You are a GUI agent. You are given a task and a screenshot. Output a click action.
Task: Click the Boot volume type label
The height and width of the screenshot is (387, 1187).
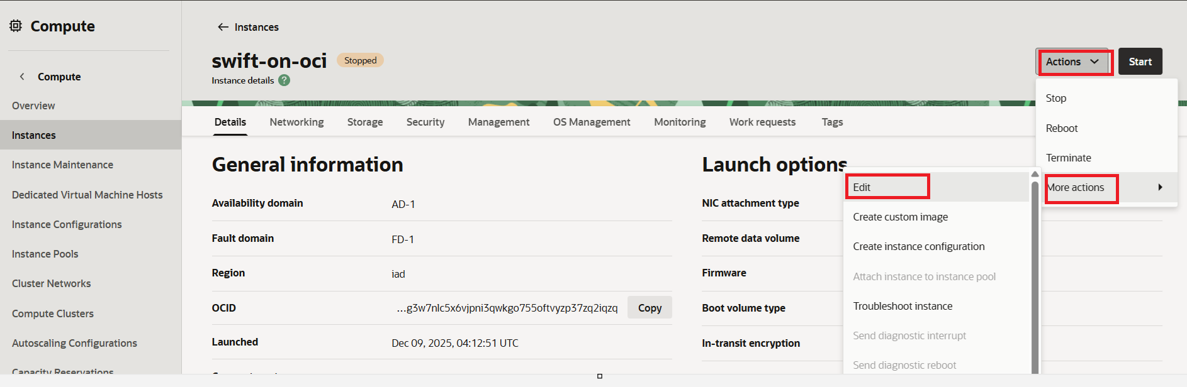click(743, 308)
